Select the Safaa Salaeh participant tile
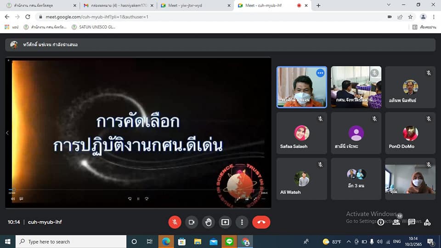Viewport: 441px width, 248px height. click(301, 133)
